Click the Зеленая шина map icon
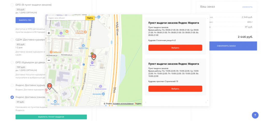The height and width of the screenshot is (121, 265). tap(101, 86)
